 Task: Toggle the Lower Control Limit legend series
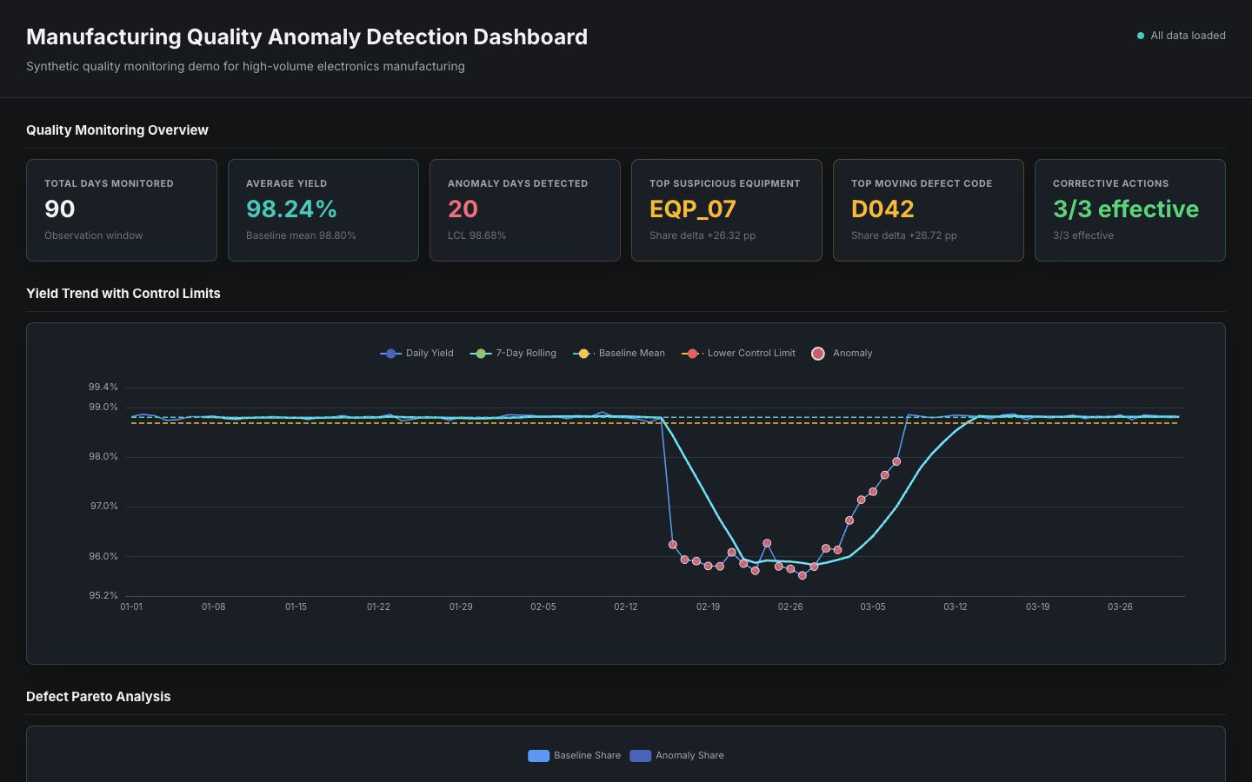[738, 354]
